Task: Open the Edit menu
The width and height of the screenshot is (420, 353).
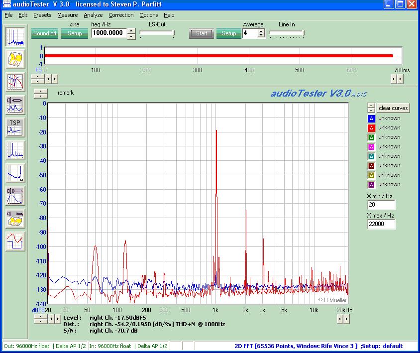Action: coord(23,15)
